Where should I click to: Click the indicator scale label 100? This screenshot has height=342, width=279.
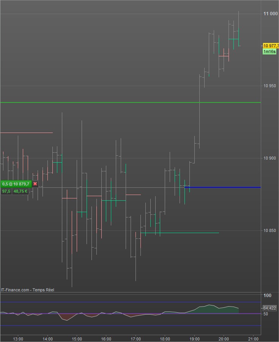tap(267, 296)
